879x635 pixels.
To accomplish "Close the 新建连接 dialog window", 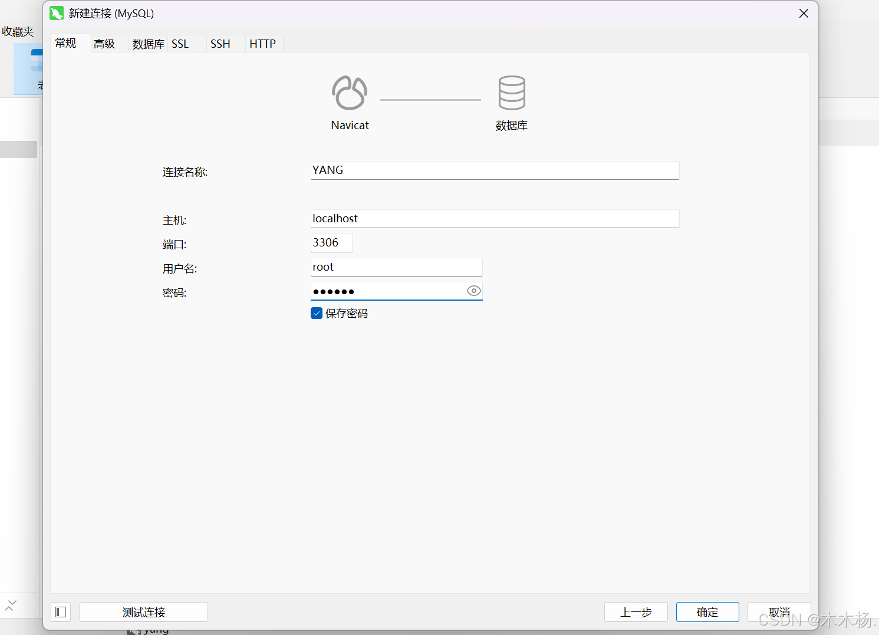I will [804, 13].
